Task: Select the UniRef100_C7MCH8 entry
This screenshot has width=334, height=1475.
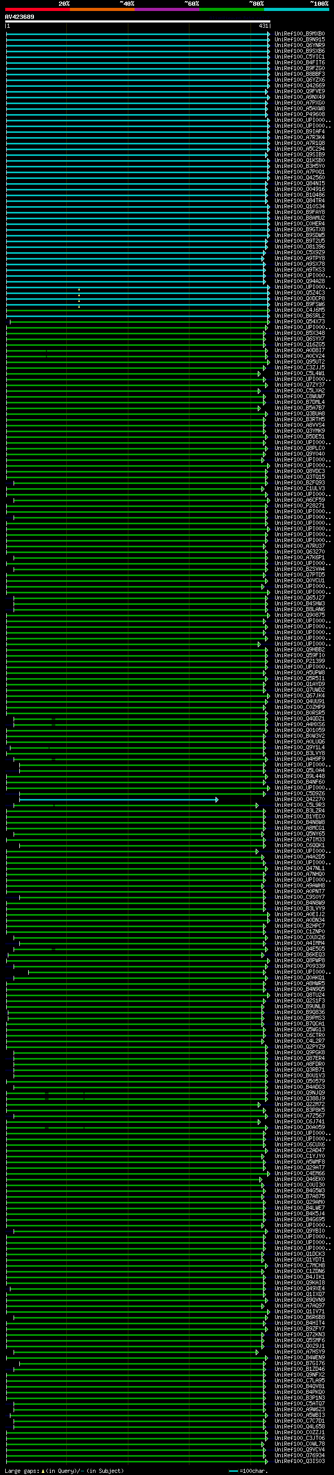Action: 300,1265
